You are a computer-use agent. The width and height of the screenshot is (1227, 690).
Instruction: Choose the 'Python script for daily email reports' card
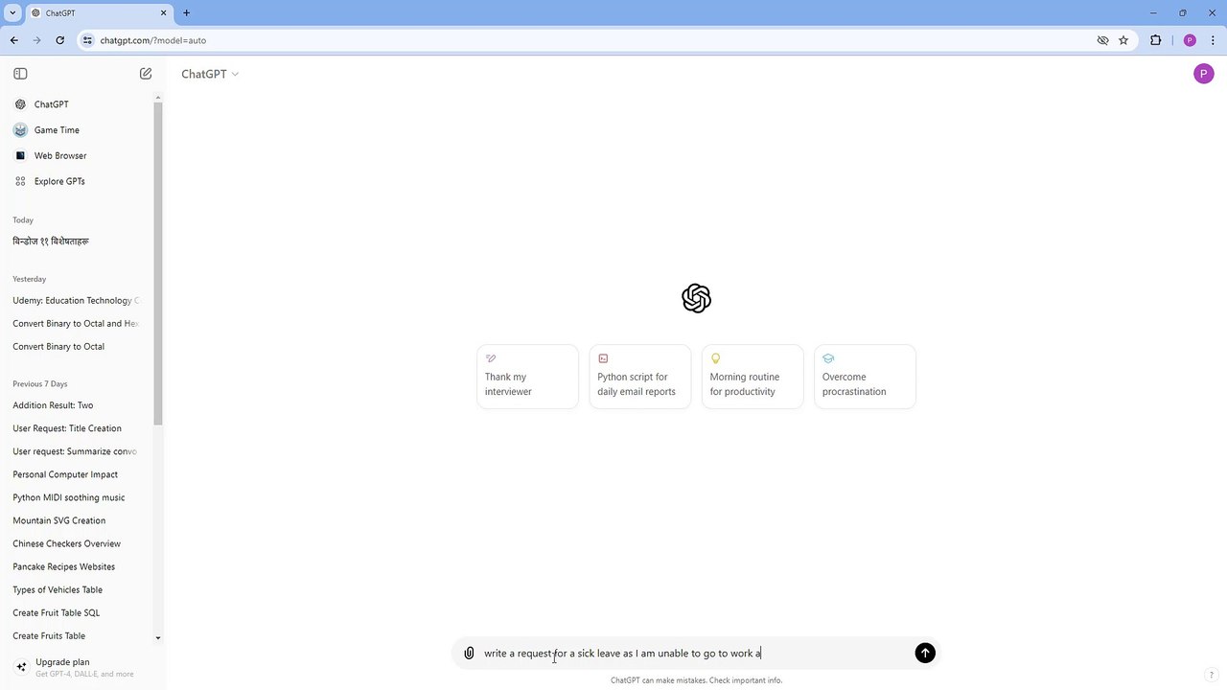point(639,377)
